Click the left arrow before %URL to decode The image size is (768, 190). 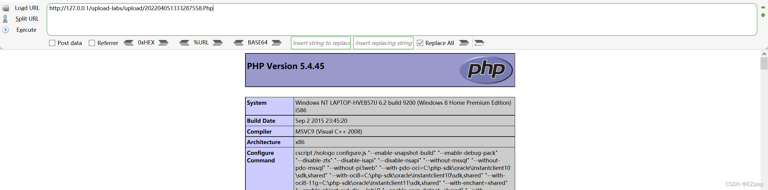click(184, 43)
